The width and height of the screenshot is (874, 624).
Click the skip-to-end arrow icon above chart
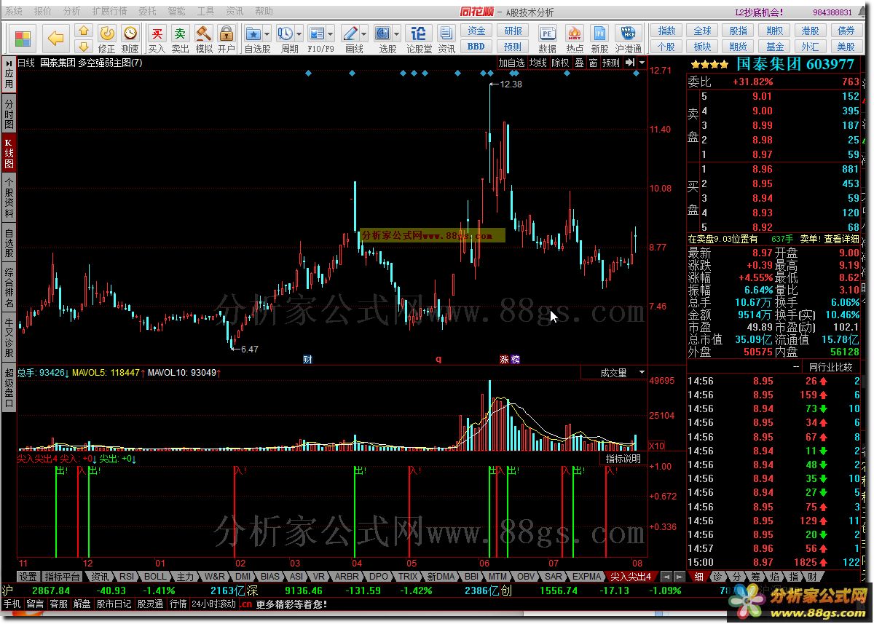coord(629,63)
